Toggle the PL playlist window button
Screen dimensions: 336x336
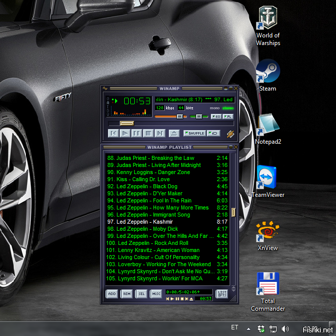[x=228, y=116]
